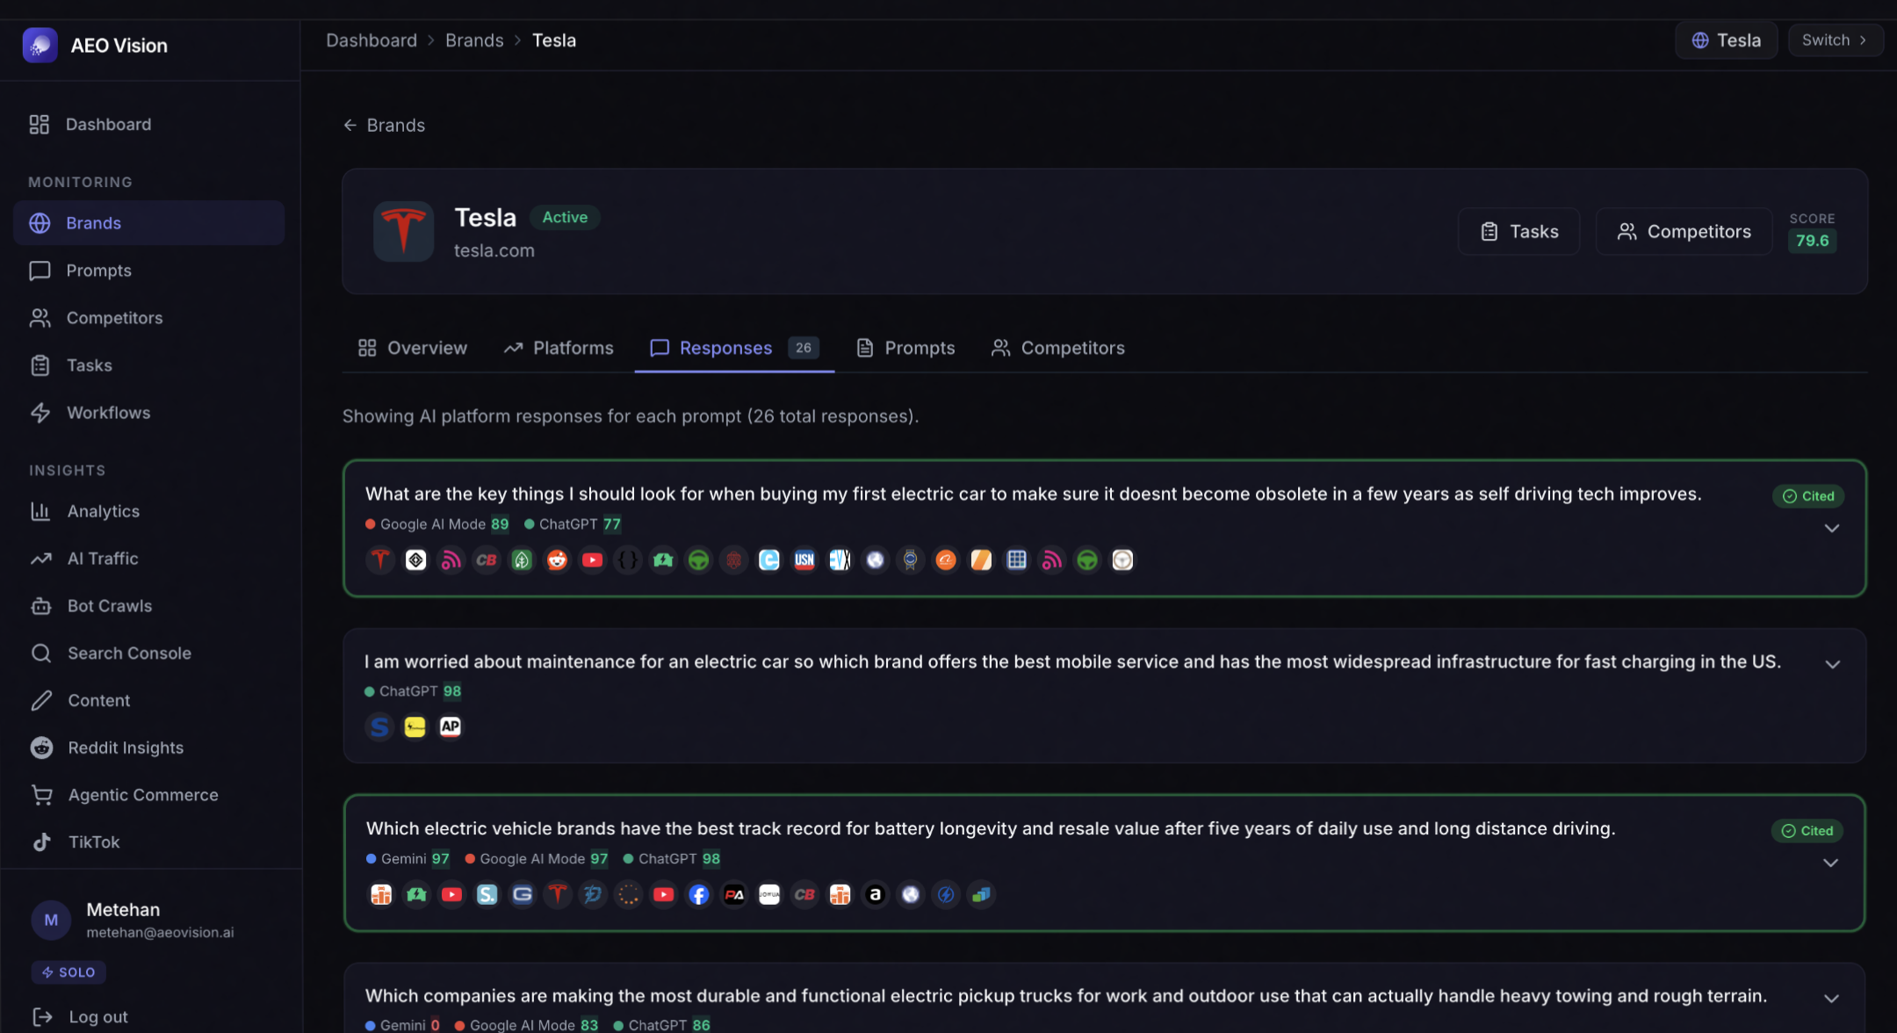
Task: Click the AEO Vision logo icon
Action: pos(40,45)
